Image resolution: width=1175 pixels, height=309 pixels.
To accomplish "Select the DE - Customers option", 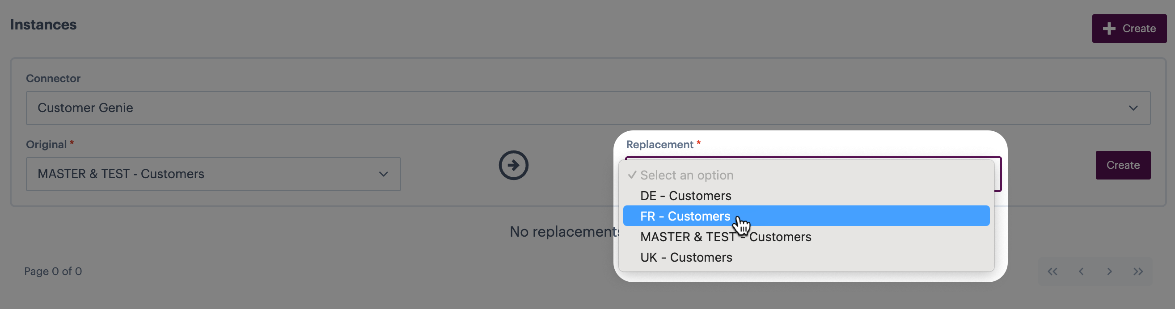I will [685, 196].
